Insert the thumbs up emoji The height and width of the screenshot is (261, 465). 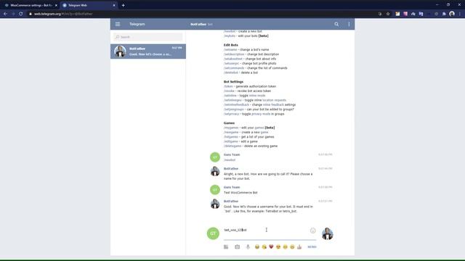click(x=299, y=246)
